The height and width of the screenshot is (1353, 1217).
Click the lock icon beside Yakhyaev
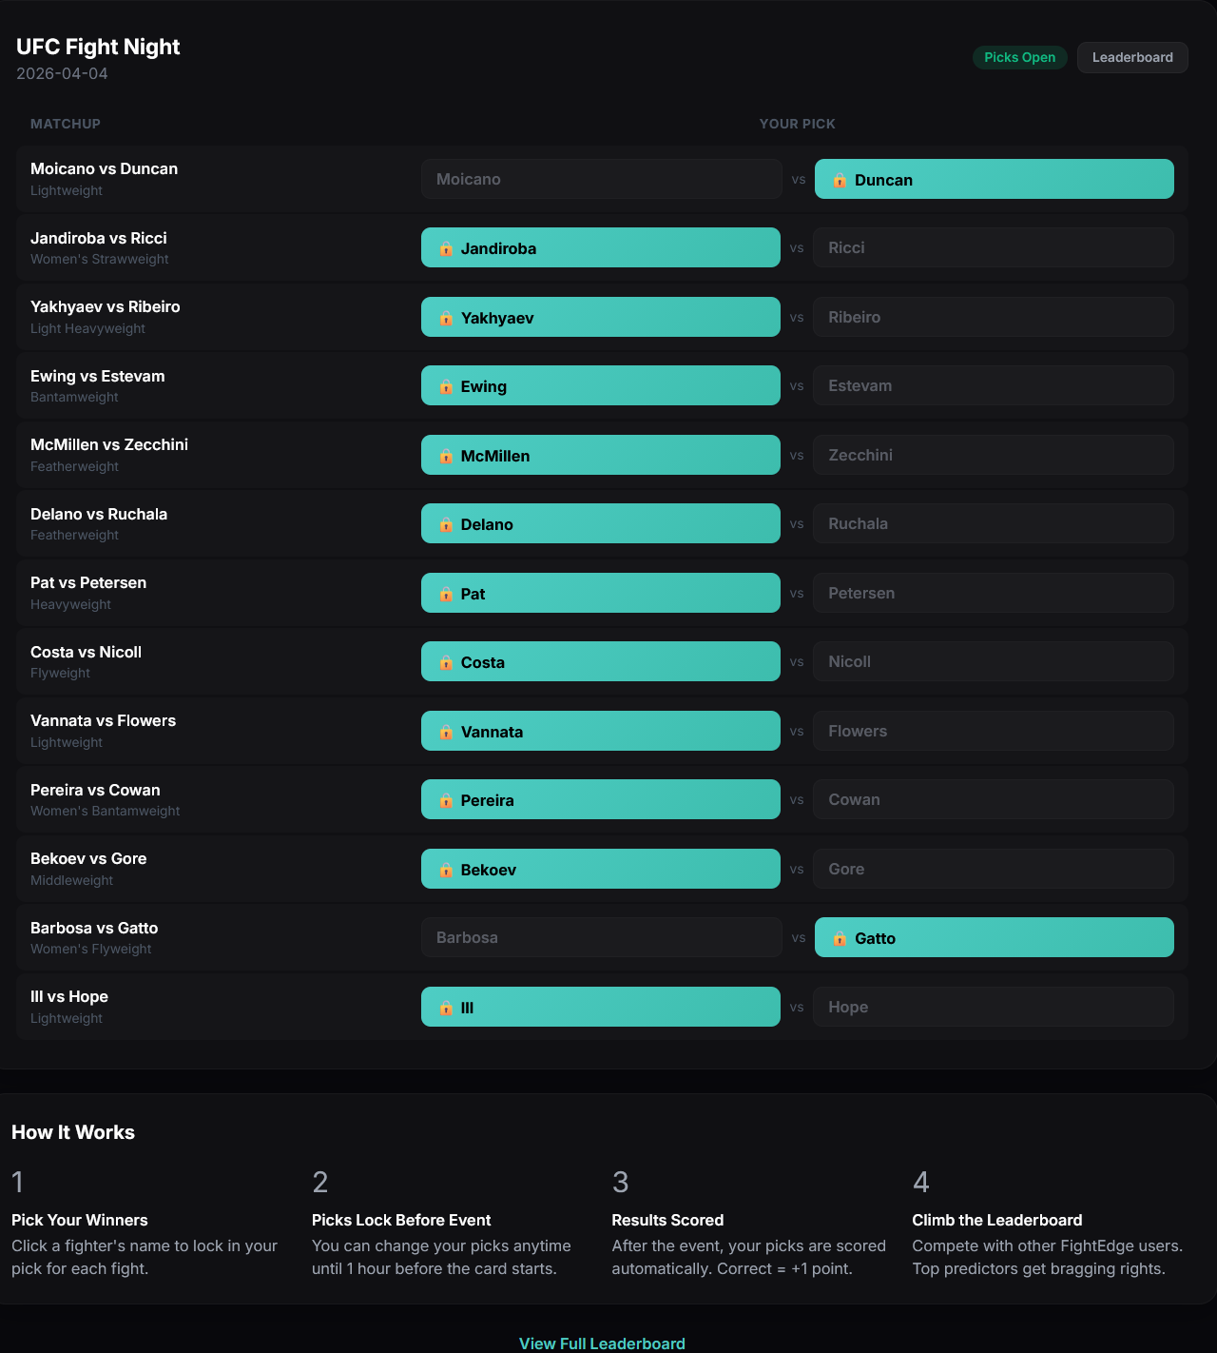[446, 318]
